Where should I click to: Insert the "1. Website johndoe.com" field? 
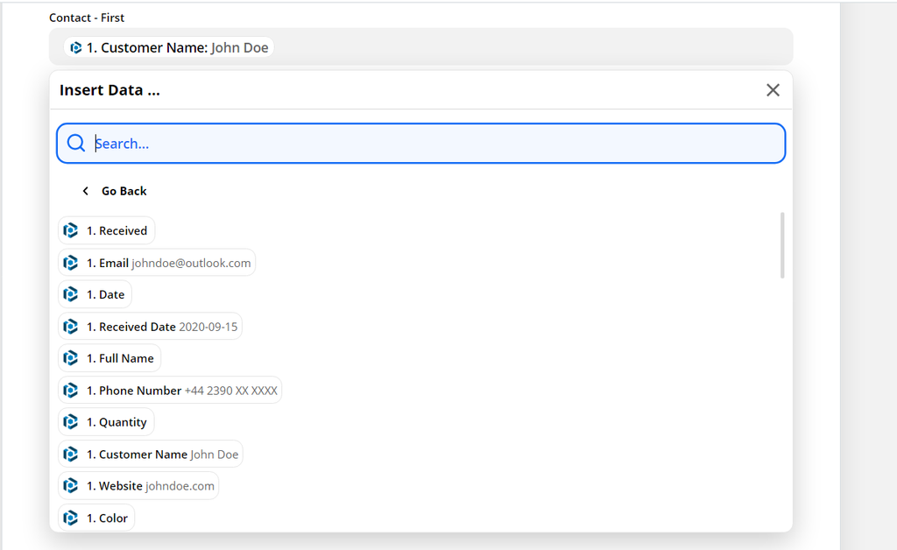pyautogui.click(x=138, y=485)
